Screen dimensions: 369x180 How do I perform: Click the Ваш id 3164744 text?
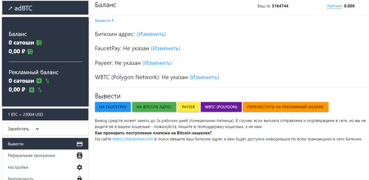point(273,6)
